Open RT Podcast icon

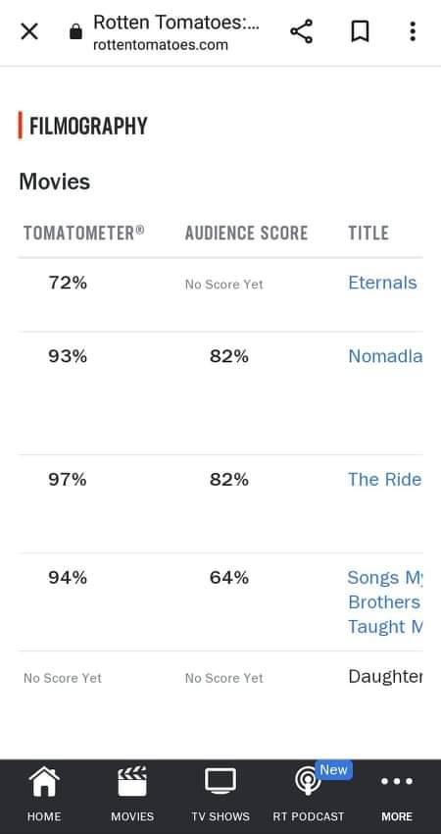[308, 782]
